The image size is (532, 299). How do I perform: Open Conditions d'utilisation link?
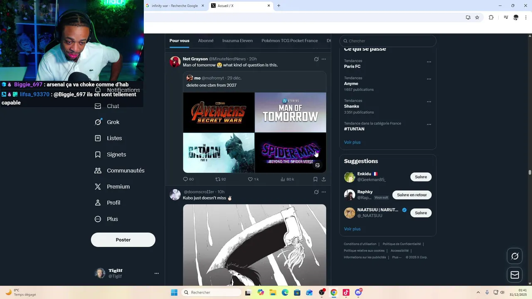click(x=360, y=244)
